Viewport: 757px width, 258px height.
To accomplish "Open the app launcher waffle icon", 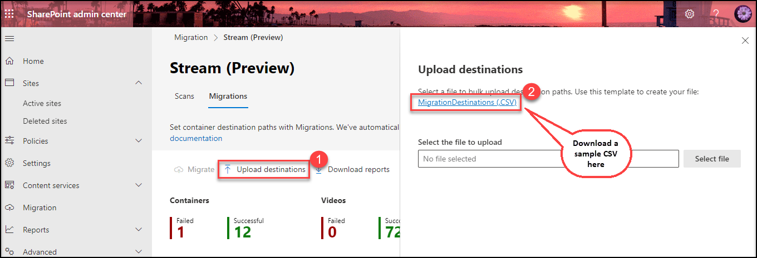I will tap(9, 14).
